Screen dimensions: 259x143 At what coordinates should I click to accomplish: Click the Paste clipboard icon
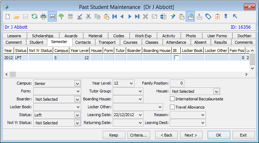[106, 16]
